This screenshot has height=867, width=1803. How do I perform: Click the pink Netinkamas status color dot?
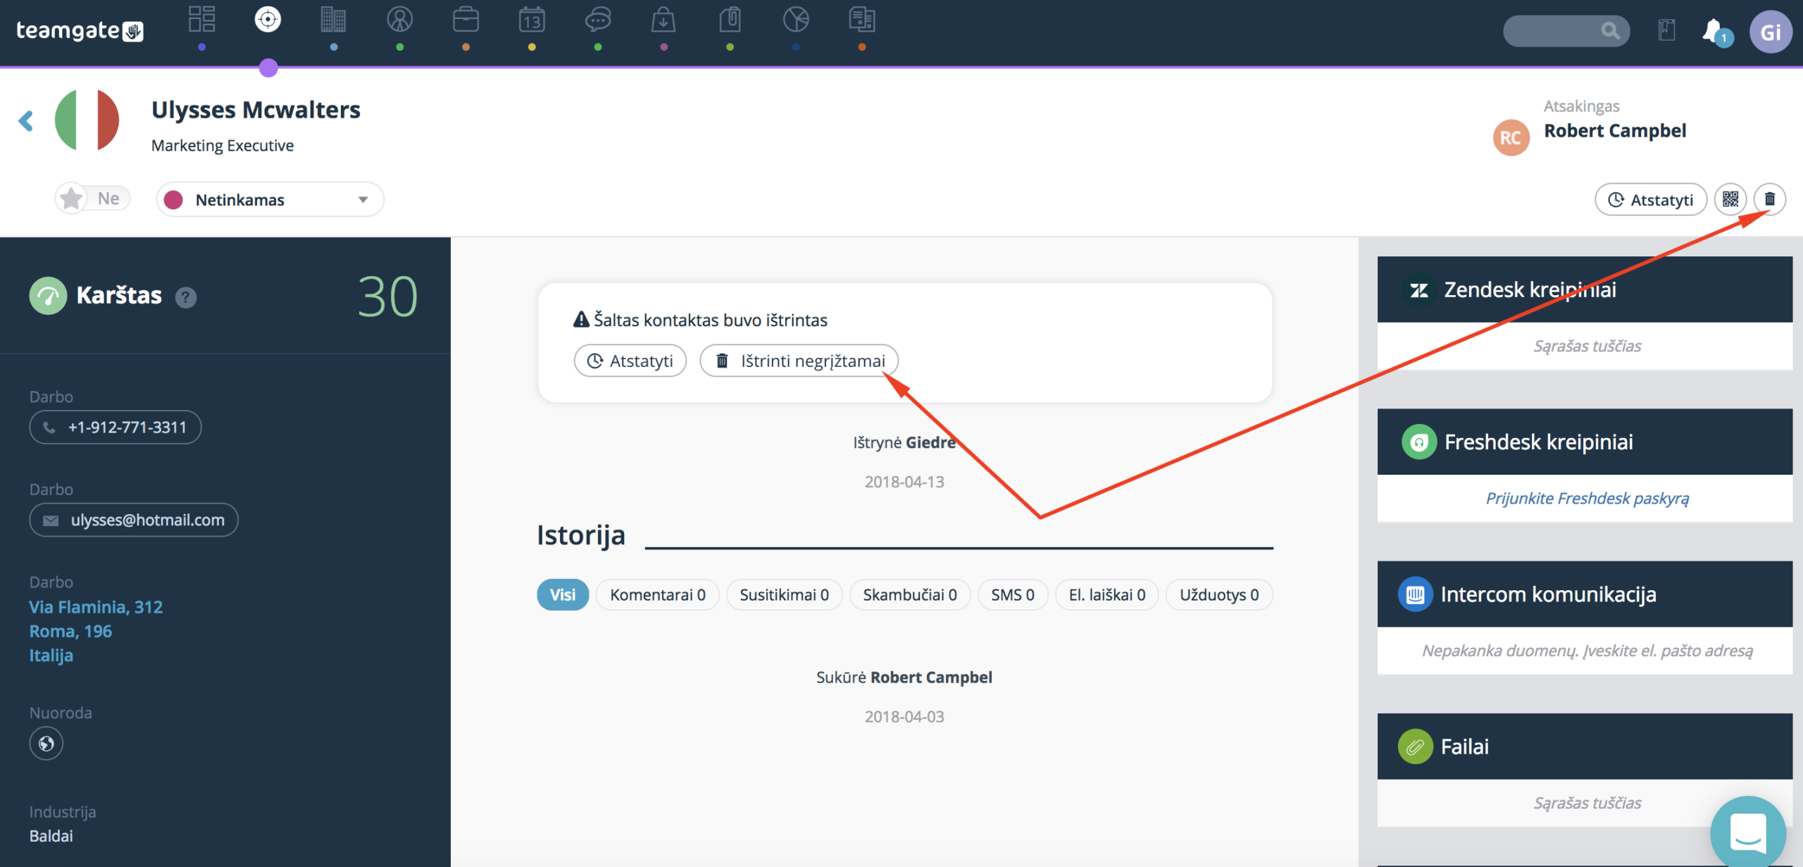(174, 200)
